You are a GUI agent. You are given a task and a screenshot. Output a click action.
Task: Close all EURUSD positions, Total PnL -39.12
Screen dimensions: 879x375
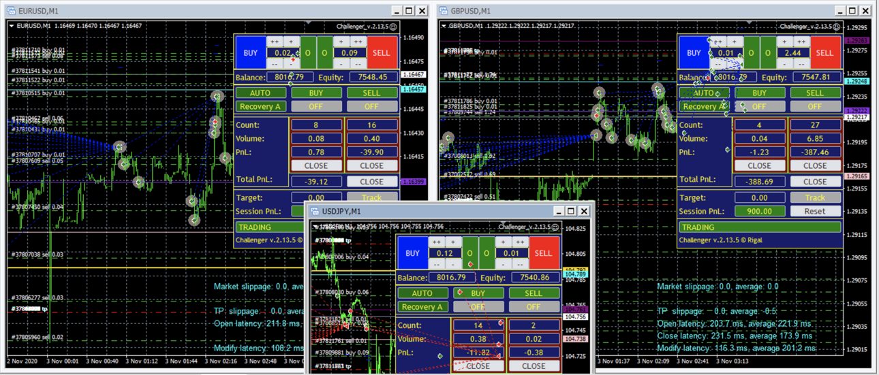point(371,182)
